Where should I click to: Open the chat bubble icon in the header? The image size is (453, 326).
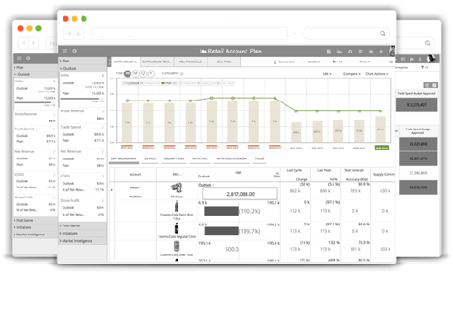[x=371, y=52]
